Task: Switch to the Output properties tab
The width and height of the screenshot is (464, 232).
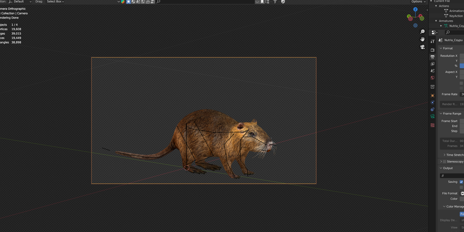Action: 432,57
